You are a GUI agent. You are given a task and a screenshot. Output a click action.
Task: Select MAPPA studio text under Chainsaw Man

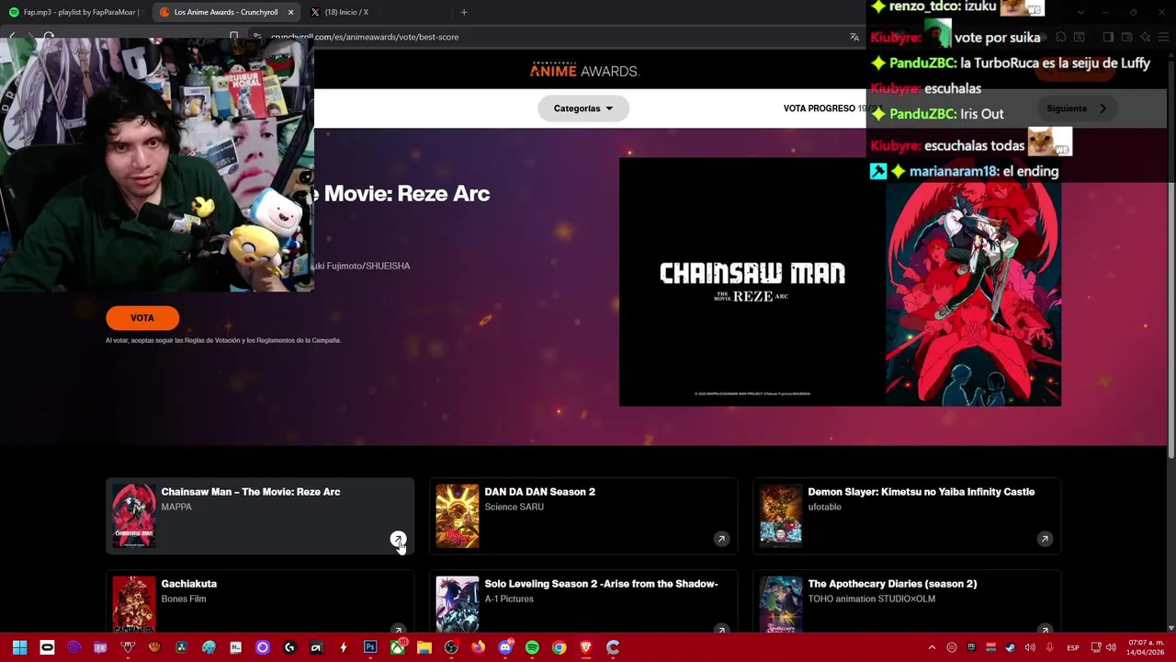click(176, 507)
